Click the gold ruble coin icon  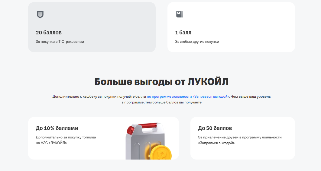[161, 154]
